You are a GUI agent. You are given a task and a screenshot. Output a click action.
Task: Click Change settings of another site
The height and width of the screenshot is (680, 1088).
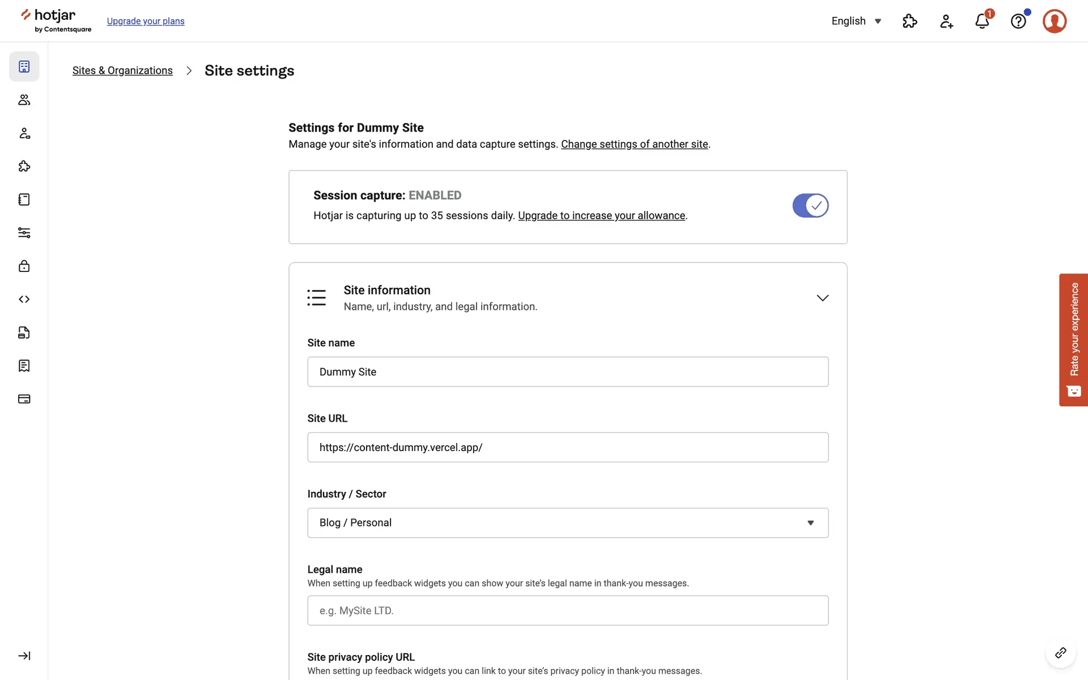[x=634, y=144]
